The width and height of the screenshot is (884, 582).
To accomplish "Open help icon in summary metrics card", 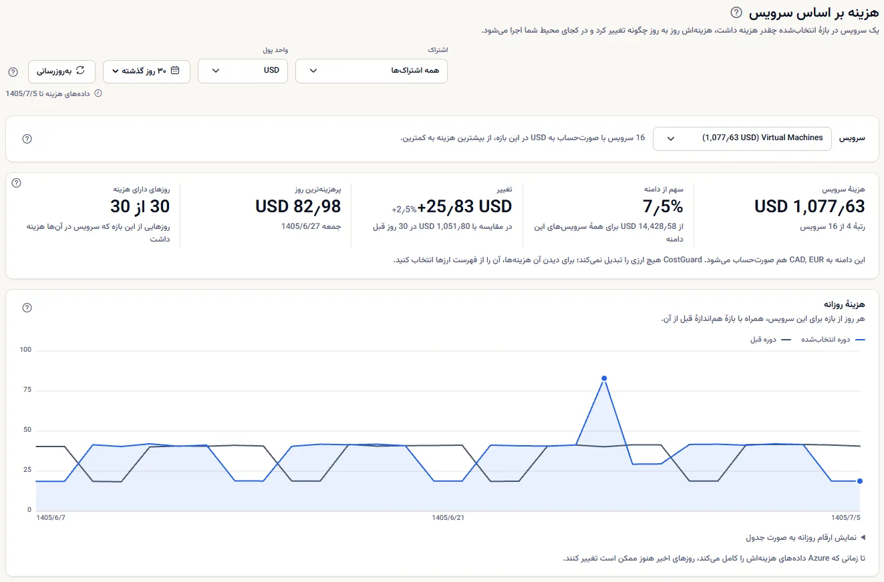I will [17, 183].
